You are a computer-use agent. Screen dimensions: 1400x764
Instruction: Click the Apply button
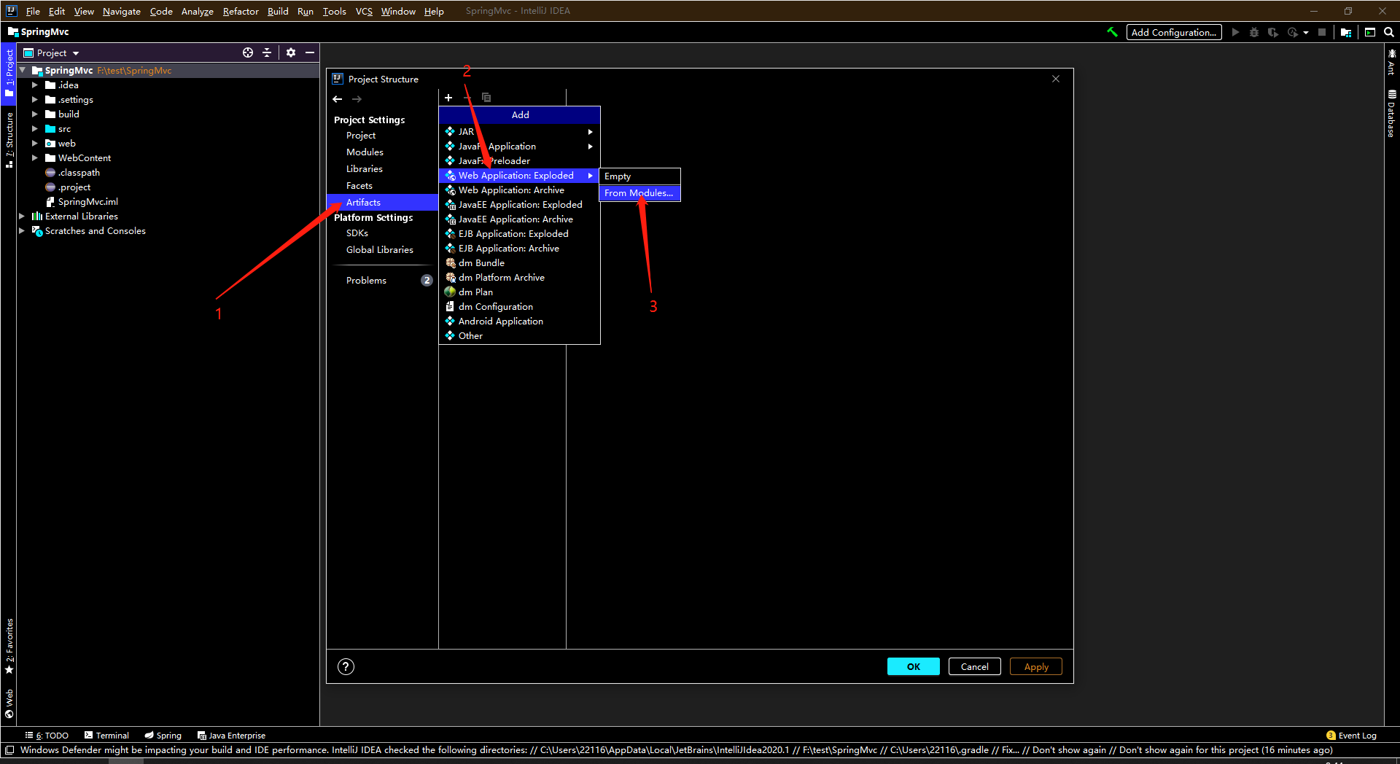[1035, 666]
